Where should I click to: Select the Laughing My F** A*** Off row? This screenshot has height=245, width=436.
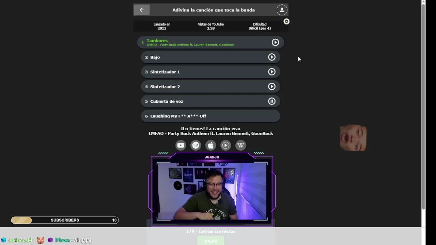(211, 116)
